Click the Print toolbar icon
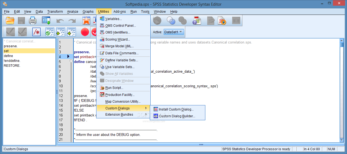Screen dimensions: 347x154 33,21
